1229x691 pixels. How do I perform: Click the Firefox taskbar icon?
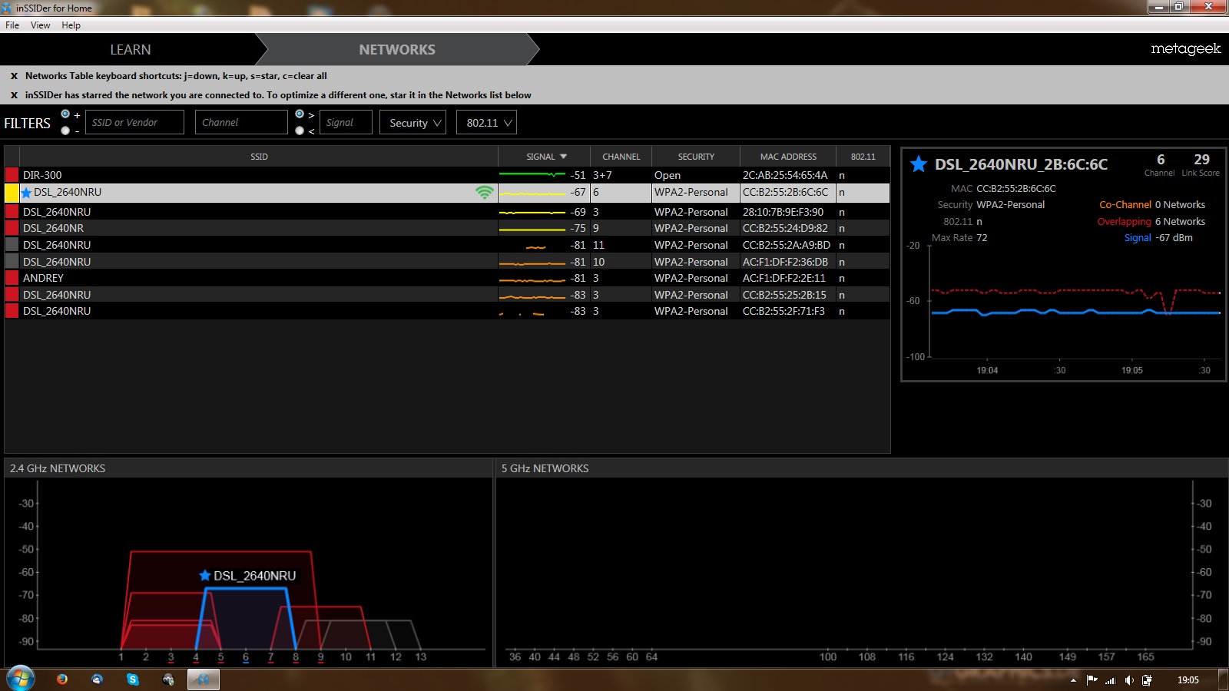62,679
